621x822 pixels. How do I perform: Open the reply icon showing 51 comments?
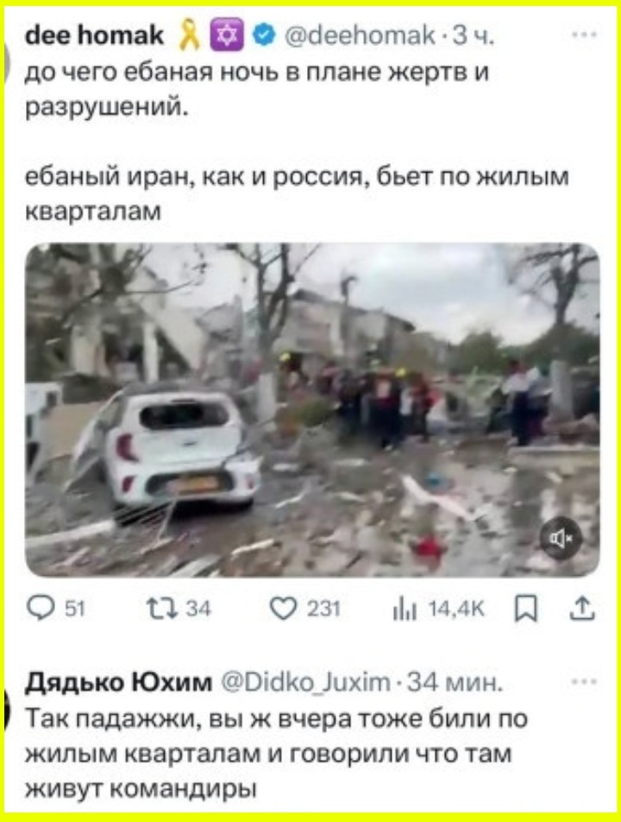coord(40,610)
